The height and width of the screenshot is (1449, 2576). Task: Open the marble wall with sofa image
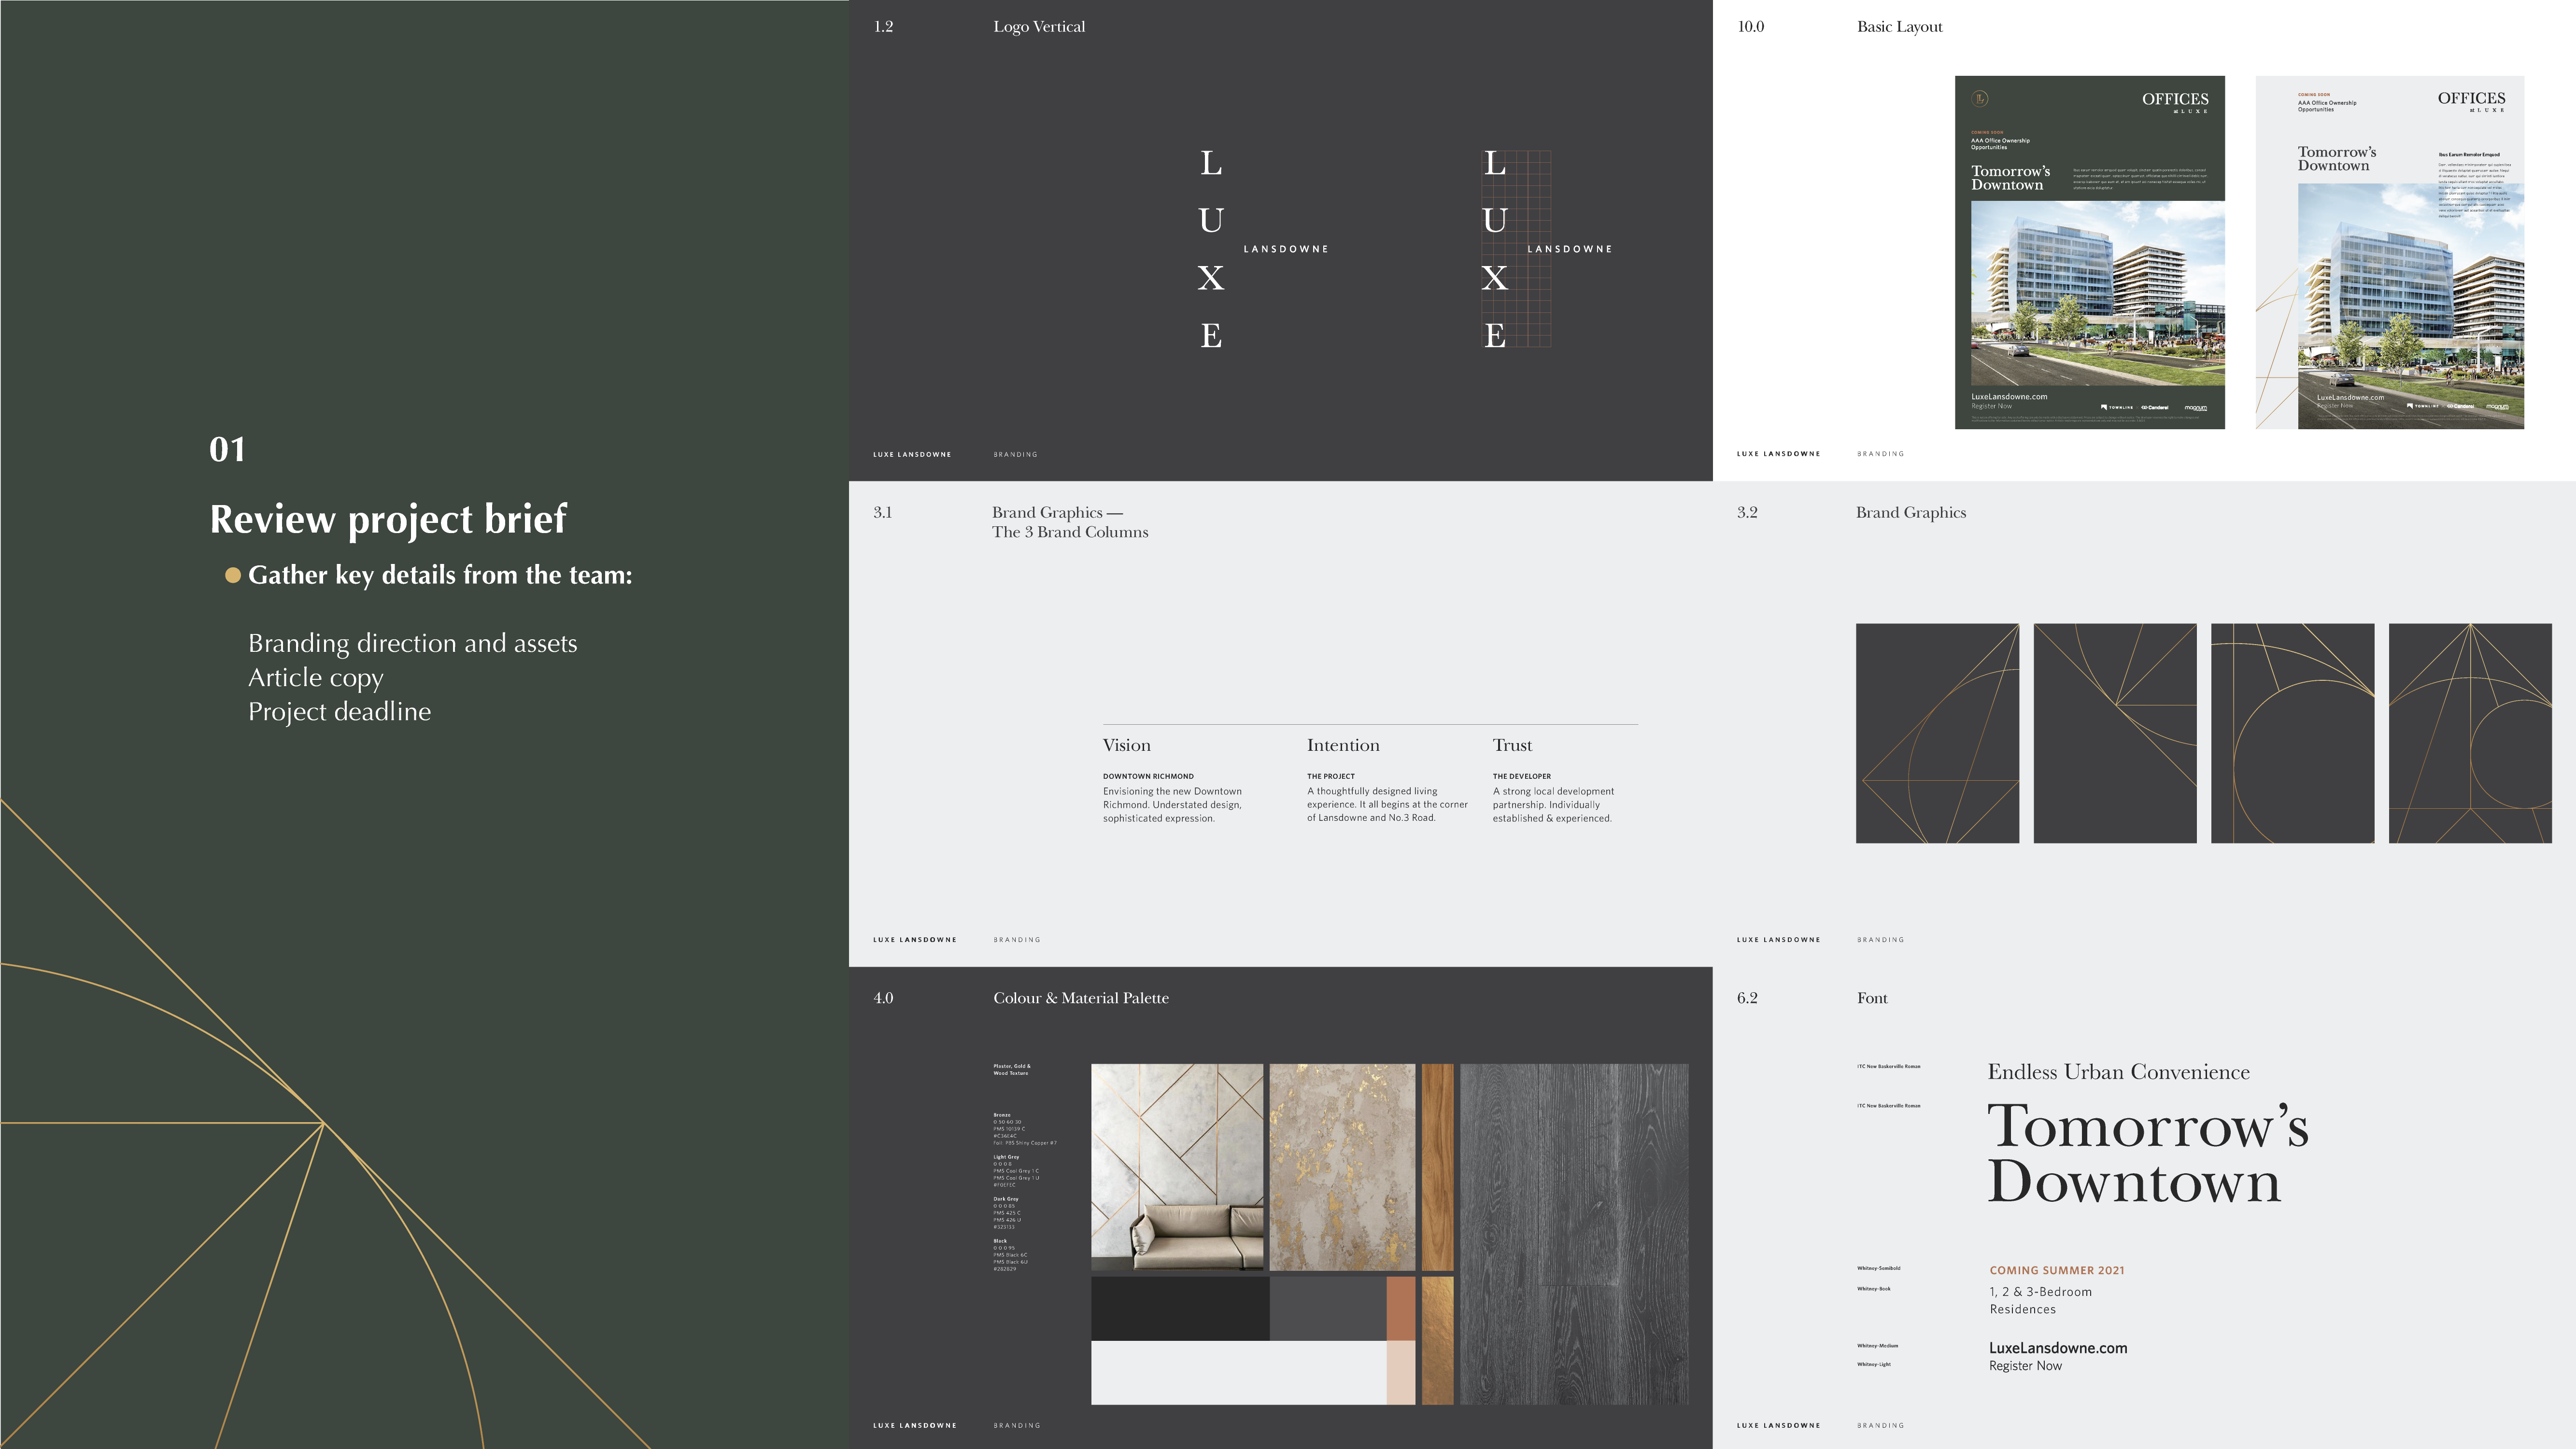(1177, 1167)
